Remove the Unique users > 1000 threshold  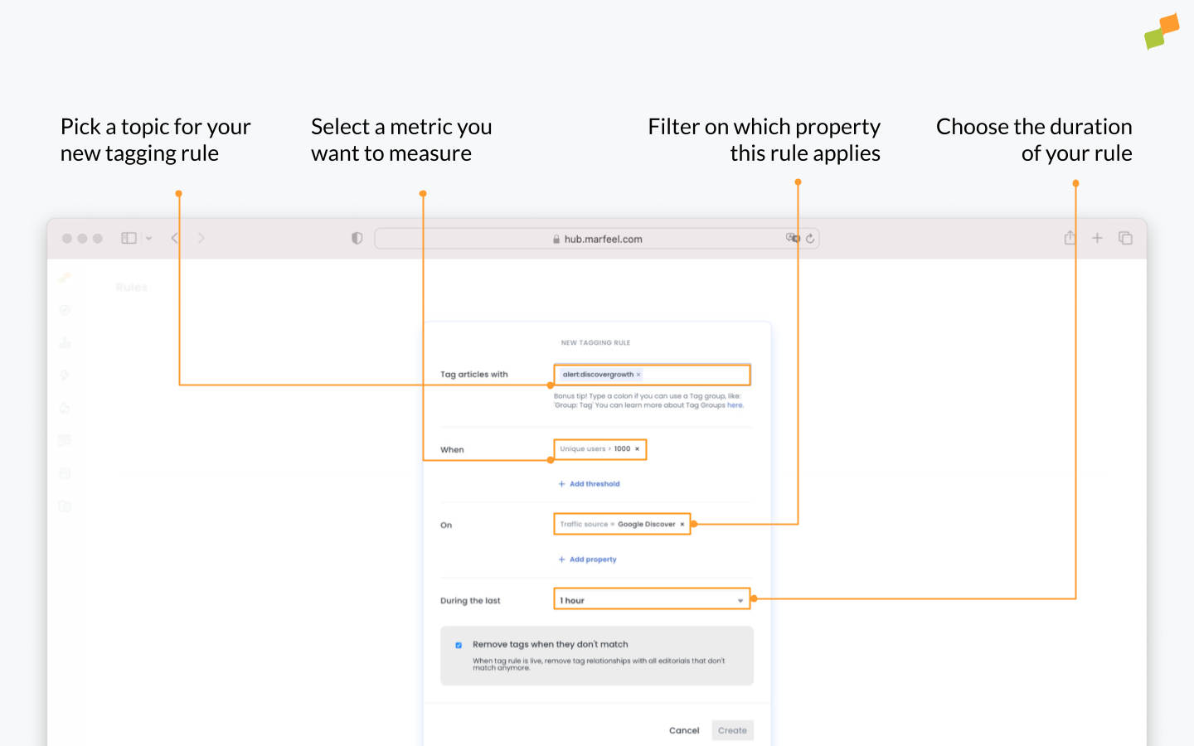(x=637, y=449)
